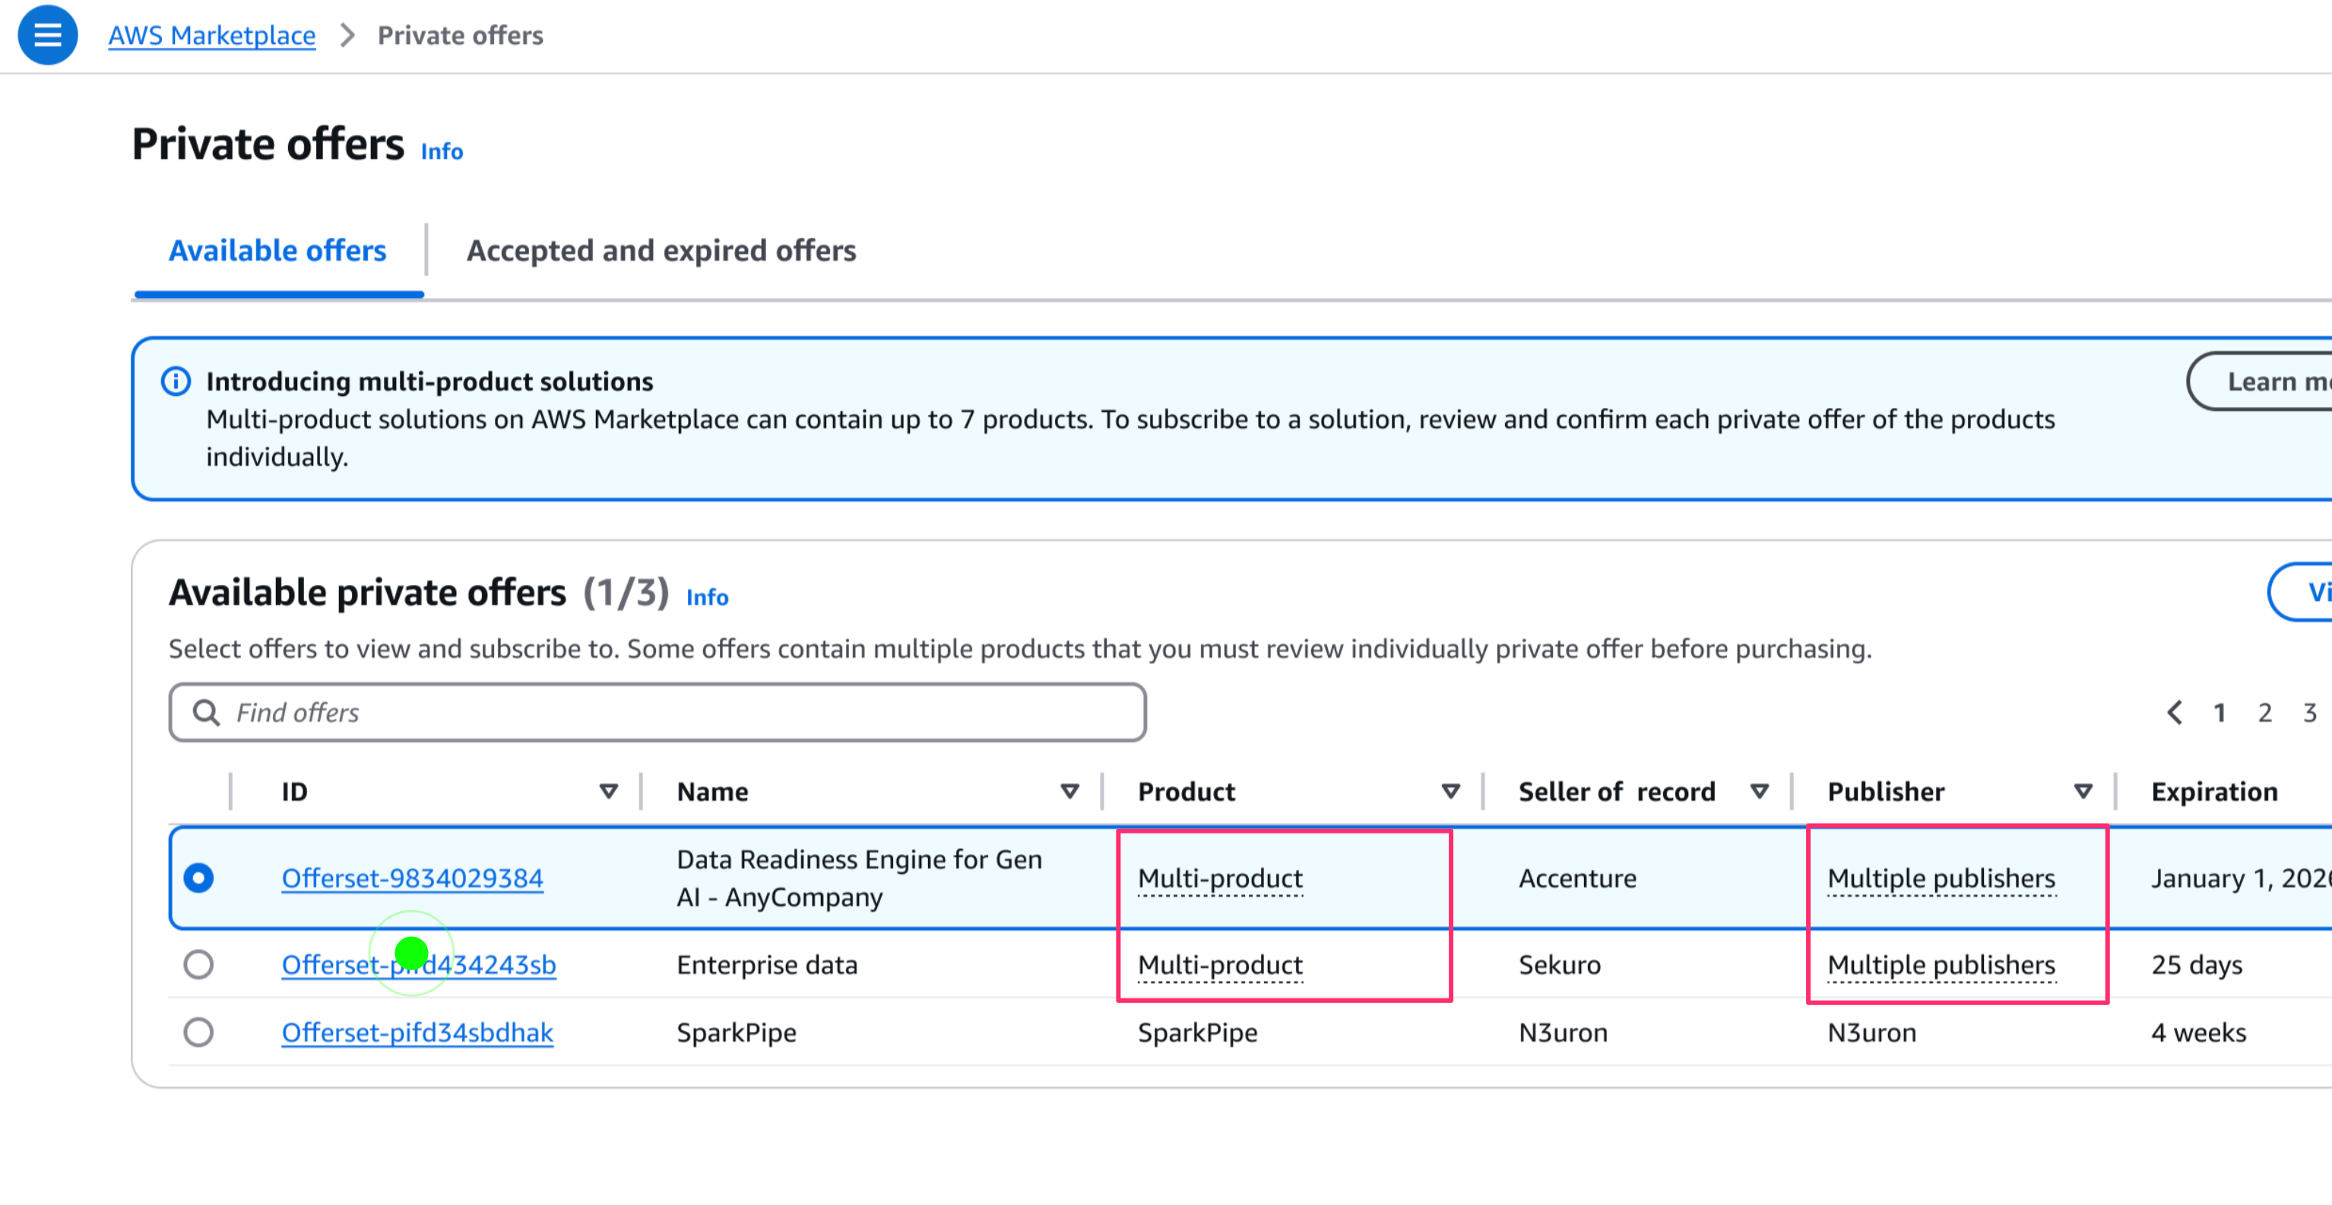This screenshot has width=2332, height=1205.
Task: Open the hamburger navigation menu
Action: point(47,35)
